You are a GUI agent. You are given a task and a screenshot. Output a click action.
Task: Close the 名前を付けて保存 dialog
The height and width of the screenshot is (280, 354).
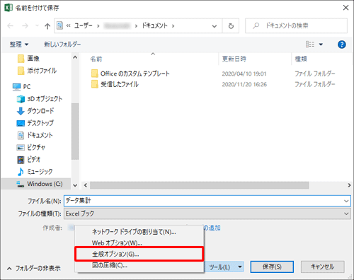point(346,8)
